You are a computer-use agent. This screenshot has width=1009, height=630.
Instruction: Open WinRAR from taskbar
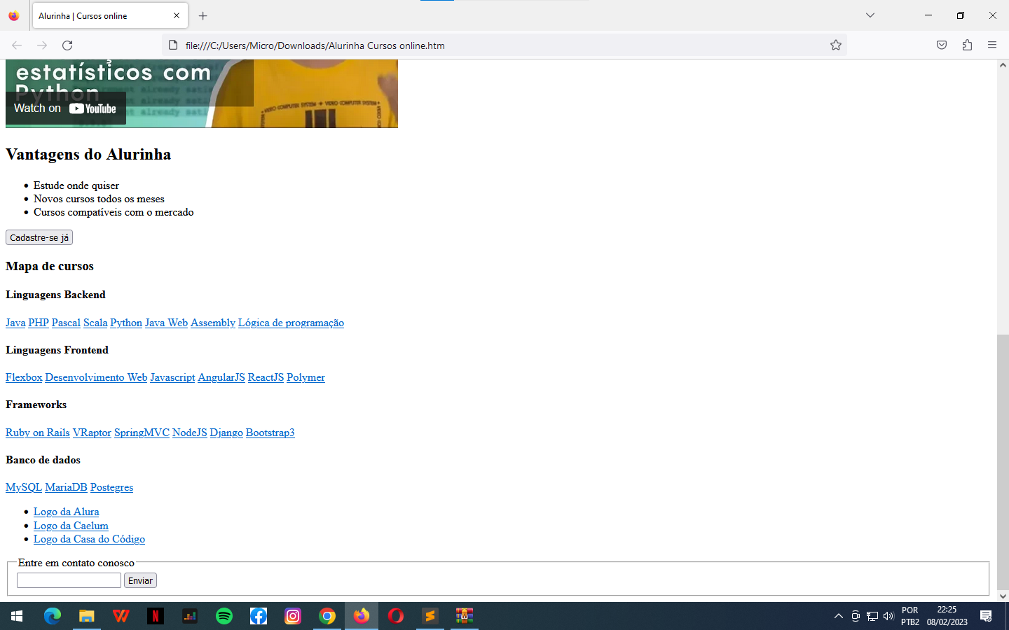click(x=465, y=616)
